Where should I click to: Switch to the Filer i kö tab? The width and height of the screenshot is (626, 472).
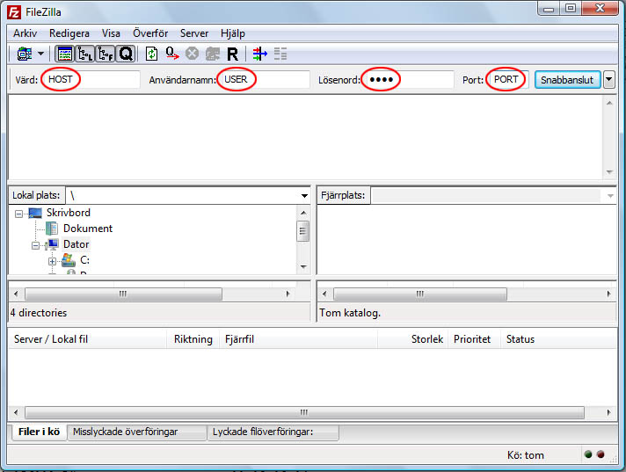[39, 432]
